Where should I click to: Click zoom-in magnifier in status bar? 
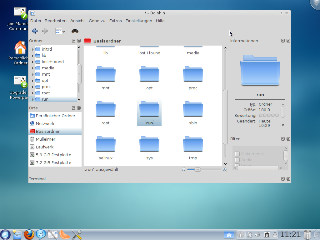(x=225, y=169)
